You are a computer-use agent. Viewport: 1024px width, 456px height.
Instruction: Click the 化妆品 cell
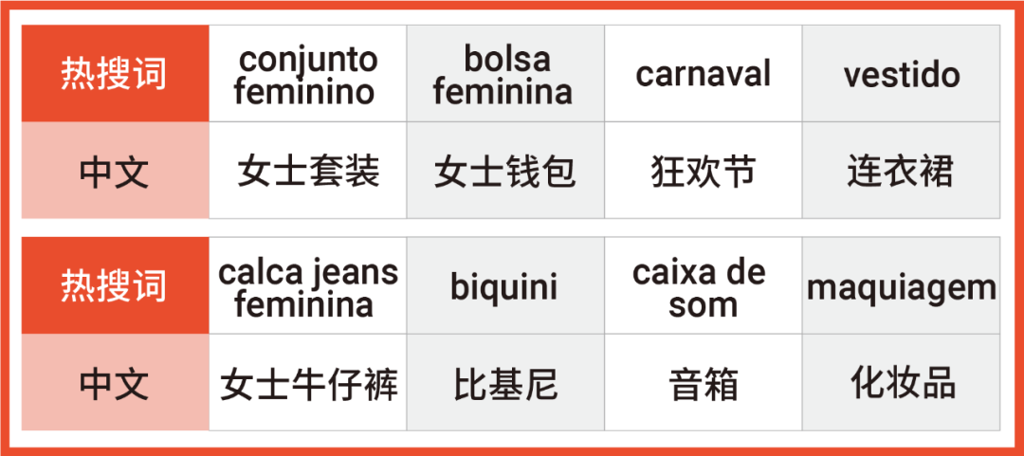pos(901,384)
